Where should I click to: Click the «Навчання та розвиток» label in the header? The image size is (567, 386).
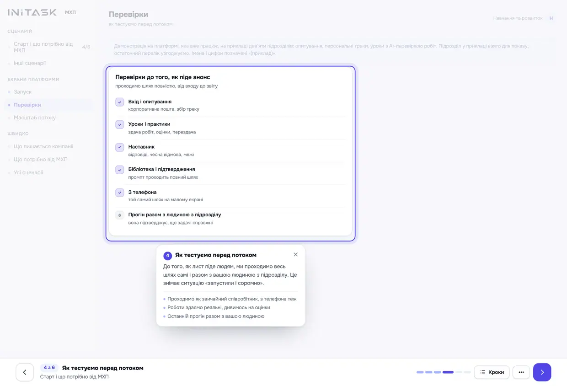[x=518, y=18]
